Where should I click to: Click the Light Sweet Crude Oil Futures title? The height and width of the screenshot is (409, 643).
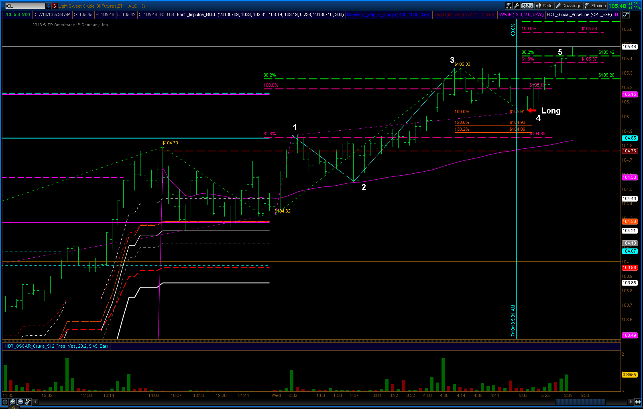(x=102, y=6)
